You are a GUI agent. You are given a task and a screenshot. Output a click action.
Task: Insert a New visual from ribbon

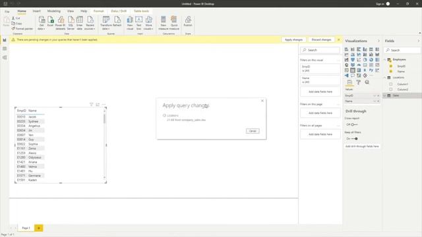pyautogui.click(x=130, y=23)
